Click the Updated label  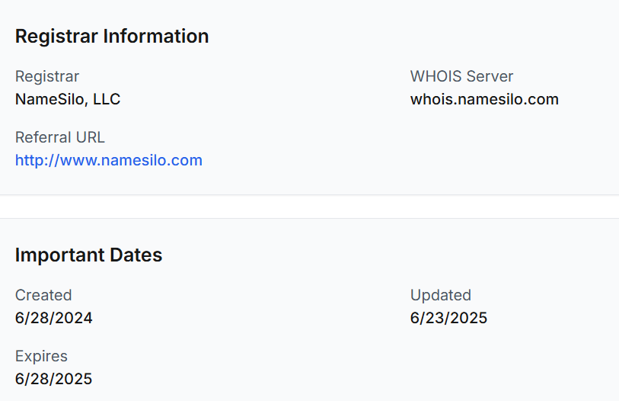pyautogui.click(x=441, y=295)
